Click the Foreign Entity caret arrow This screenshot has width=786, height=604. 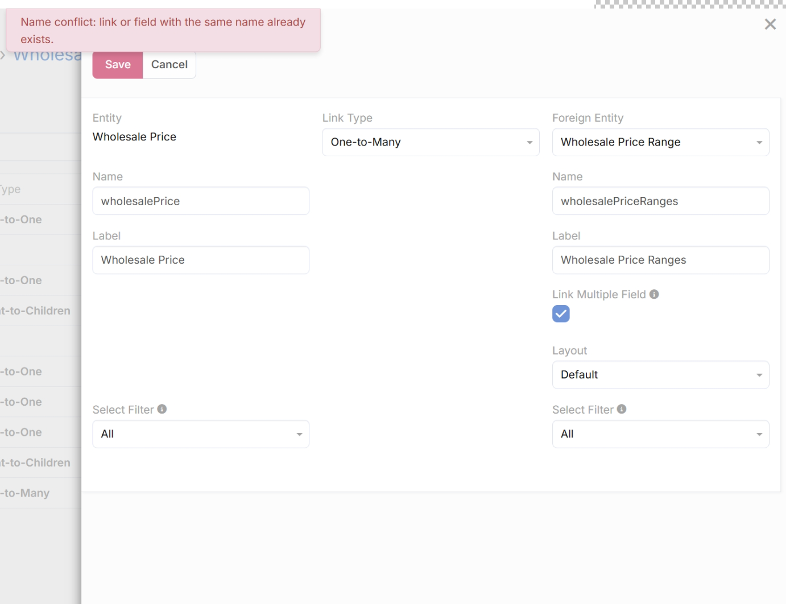point(759,143)
